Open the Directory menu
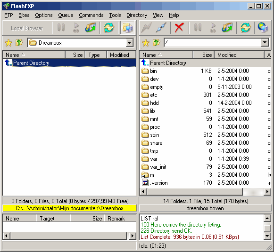The width and height of the screenshot is (274, 252). tap(137, 16)
